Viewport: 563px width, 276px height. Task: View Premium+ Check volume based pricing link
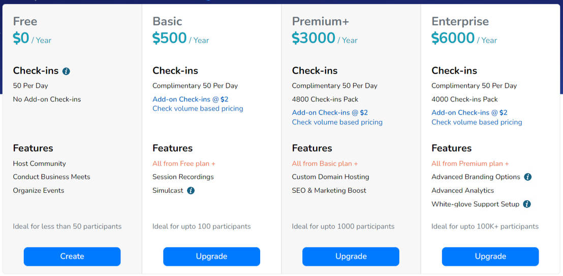tap(337, 122)
